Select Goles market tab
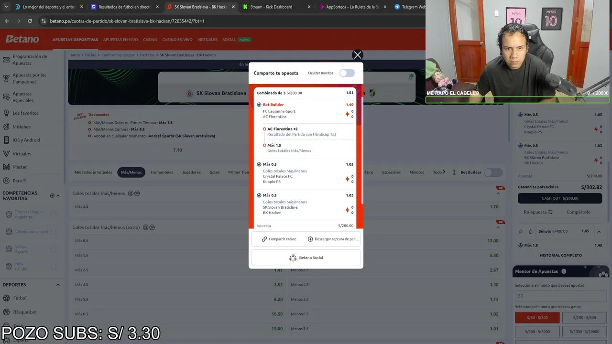 click(214, 172)
